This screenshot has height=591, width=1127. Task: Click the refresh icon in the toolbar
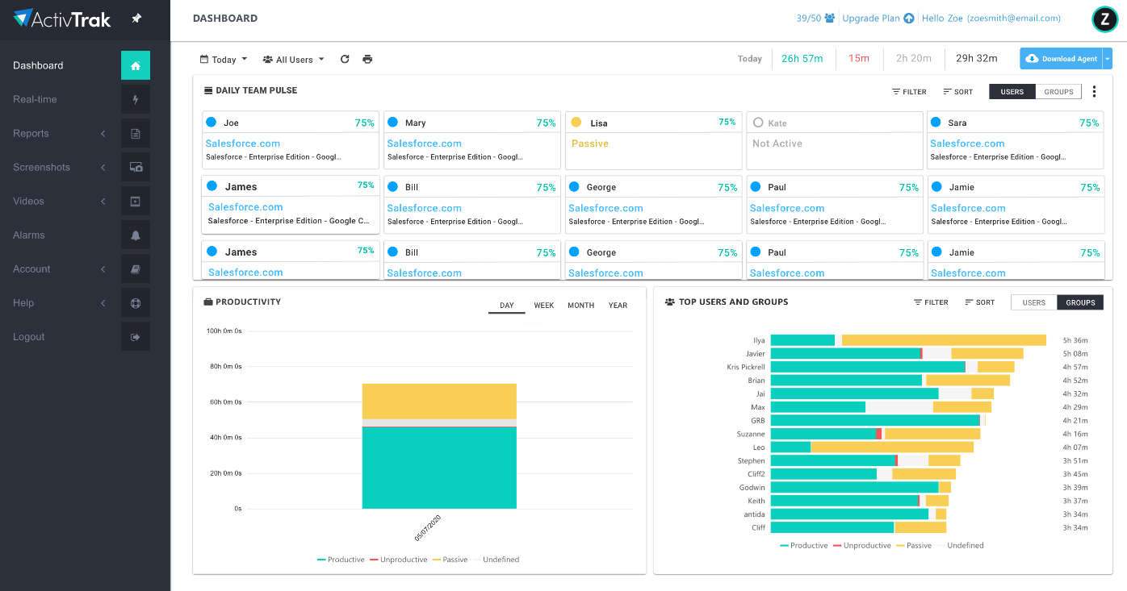point(345,60)
